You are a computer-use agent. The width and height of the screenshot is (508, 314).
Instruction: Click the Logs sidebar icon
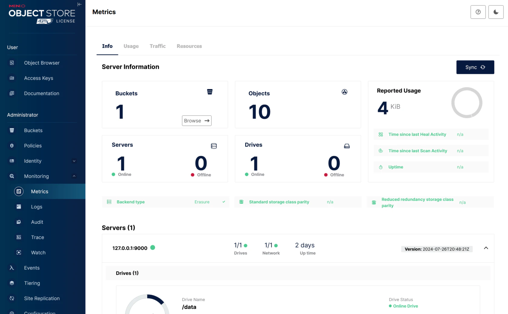click(x=19, y=207)
